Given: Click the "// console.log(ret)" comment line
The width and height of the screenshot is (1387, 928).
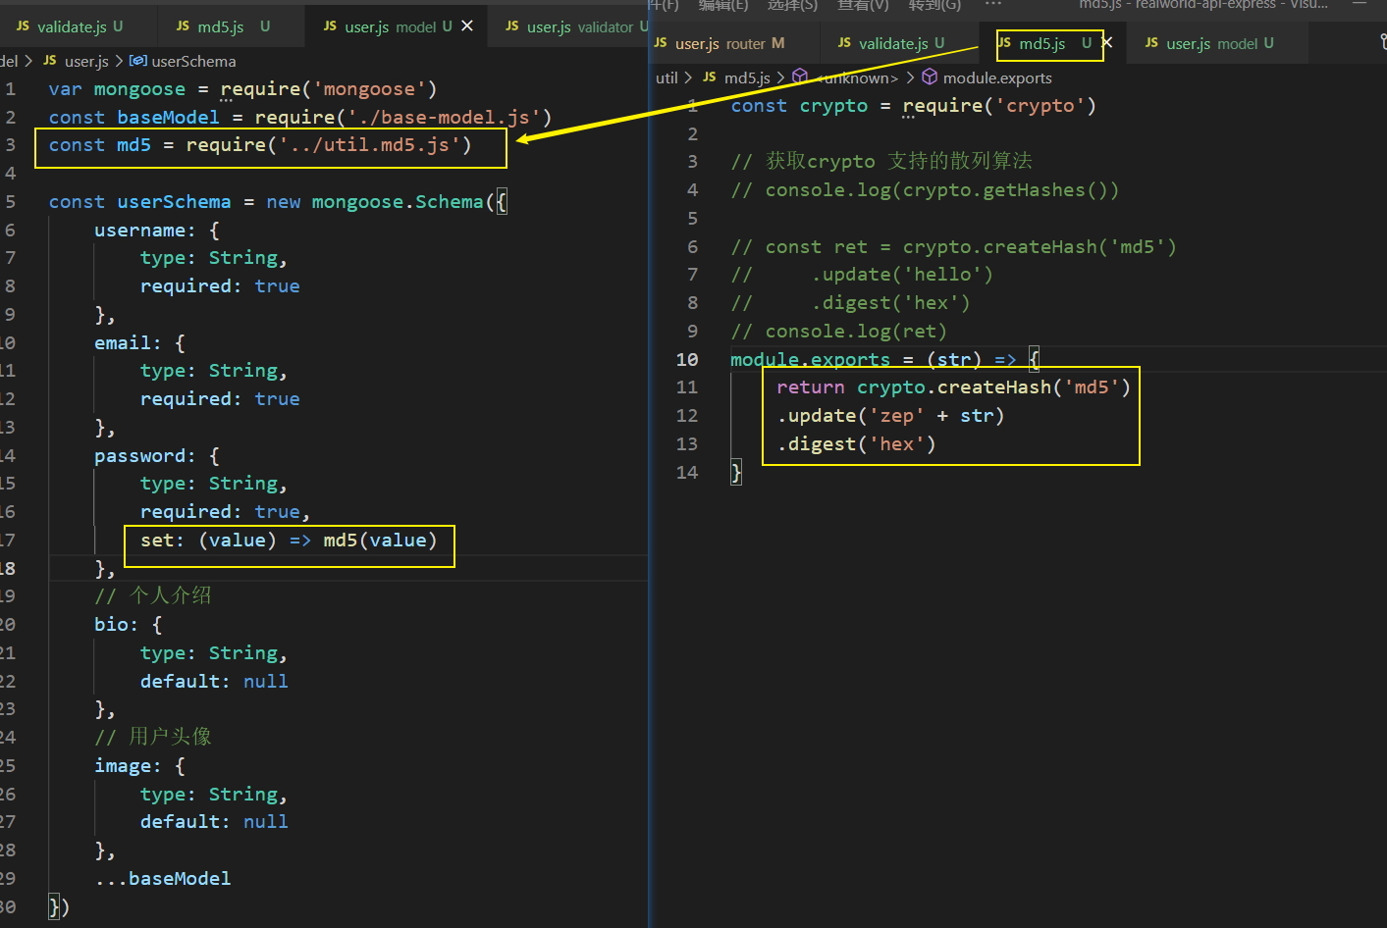Looking at the screenshot, I should [x=838, y=332].
